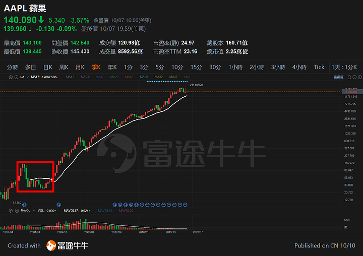Viewport: 363px width, 256px height.
Task: Switch to the 30分 interval tab
Action: click(215, 68)
